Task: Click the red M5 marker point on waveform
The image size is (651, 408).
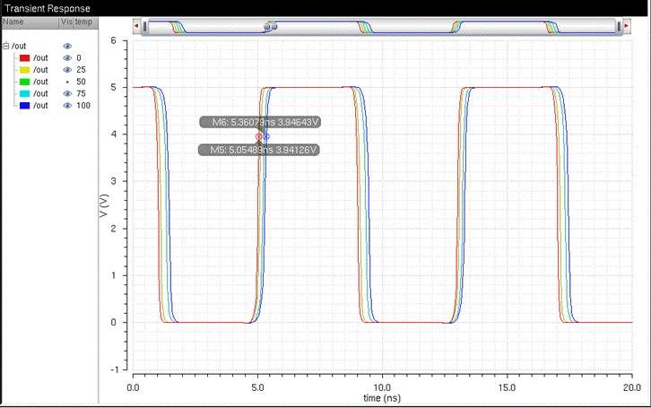Action: [258, 136]
